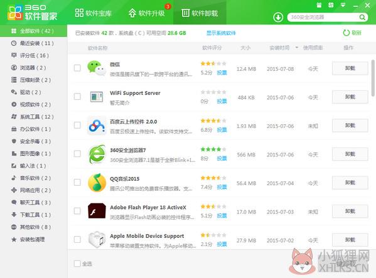
Task: Click the 浏览器 category globe icon
Action: [x=14, y=68]
